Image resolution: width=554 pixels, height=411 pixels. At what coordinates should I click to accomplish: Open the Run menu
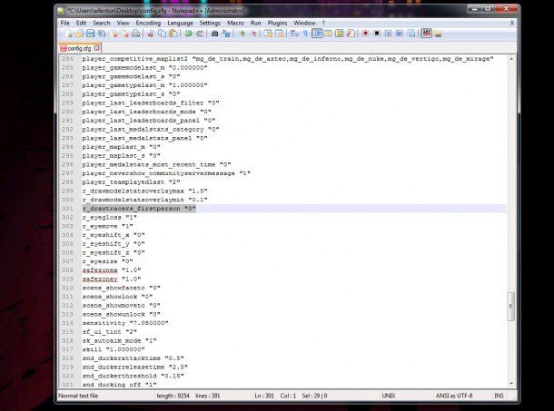click(x=256, y=23)
